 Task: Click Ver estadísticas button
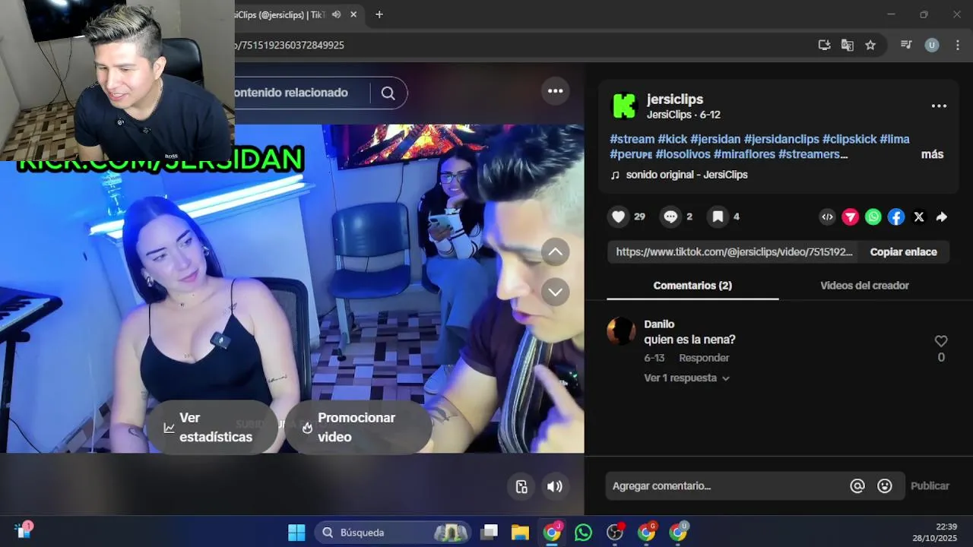pyautogui.click(x=211, y=428)
